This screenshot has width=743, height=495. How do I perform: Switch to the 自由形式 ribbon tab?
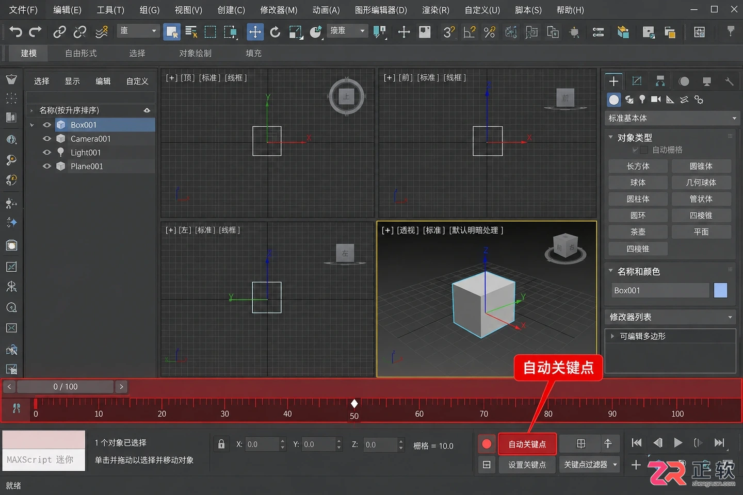coord(81,53)
